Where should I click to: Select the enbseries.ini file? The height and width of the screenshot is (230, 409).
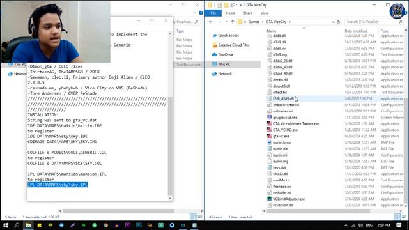tap(282, 111)
